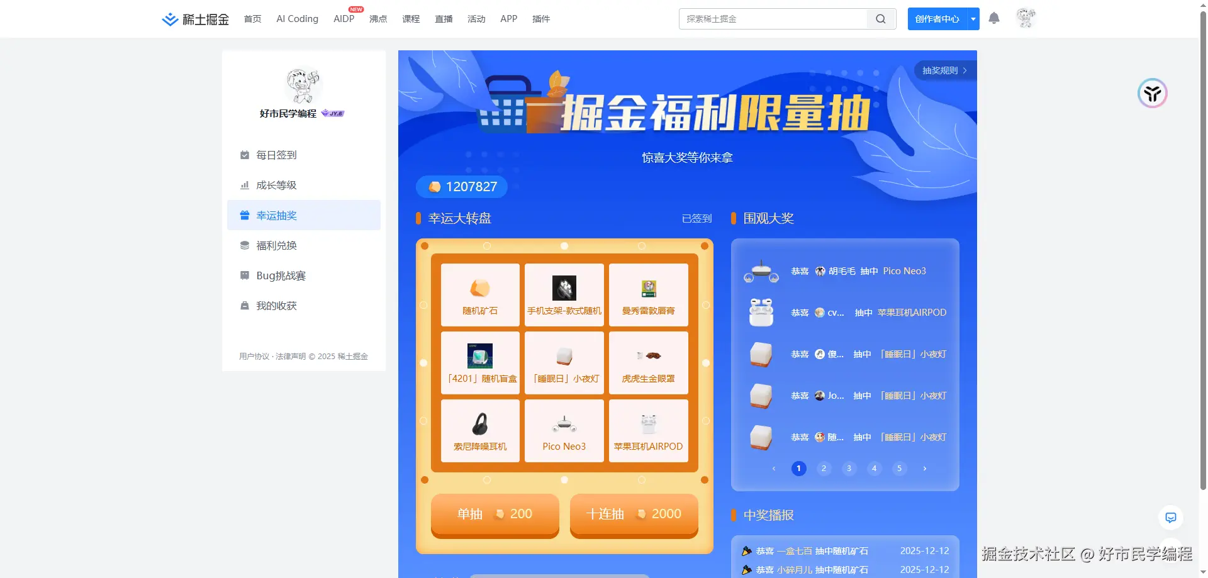Click the search magnifier icon
Viewport: 1208px width, 578px height.
click(x=880, y=19)
